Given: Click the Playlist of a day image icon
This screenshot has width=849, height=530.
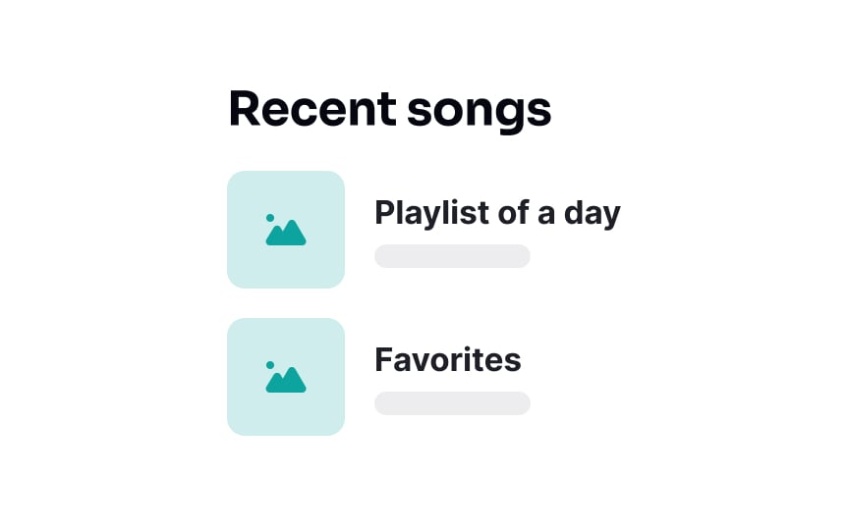Looking at the screenshot, I should [286, 230].
